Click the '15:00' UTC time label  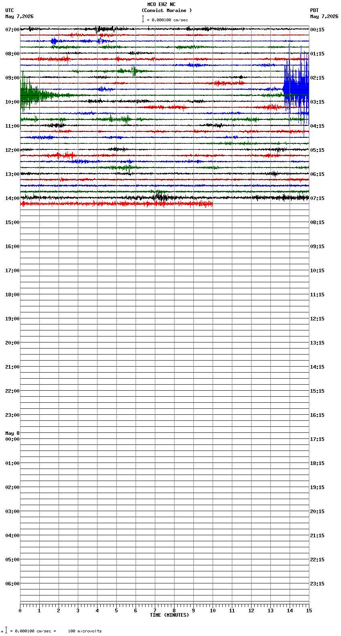(12, 222)
